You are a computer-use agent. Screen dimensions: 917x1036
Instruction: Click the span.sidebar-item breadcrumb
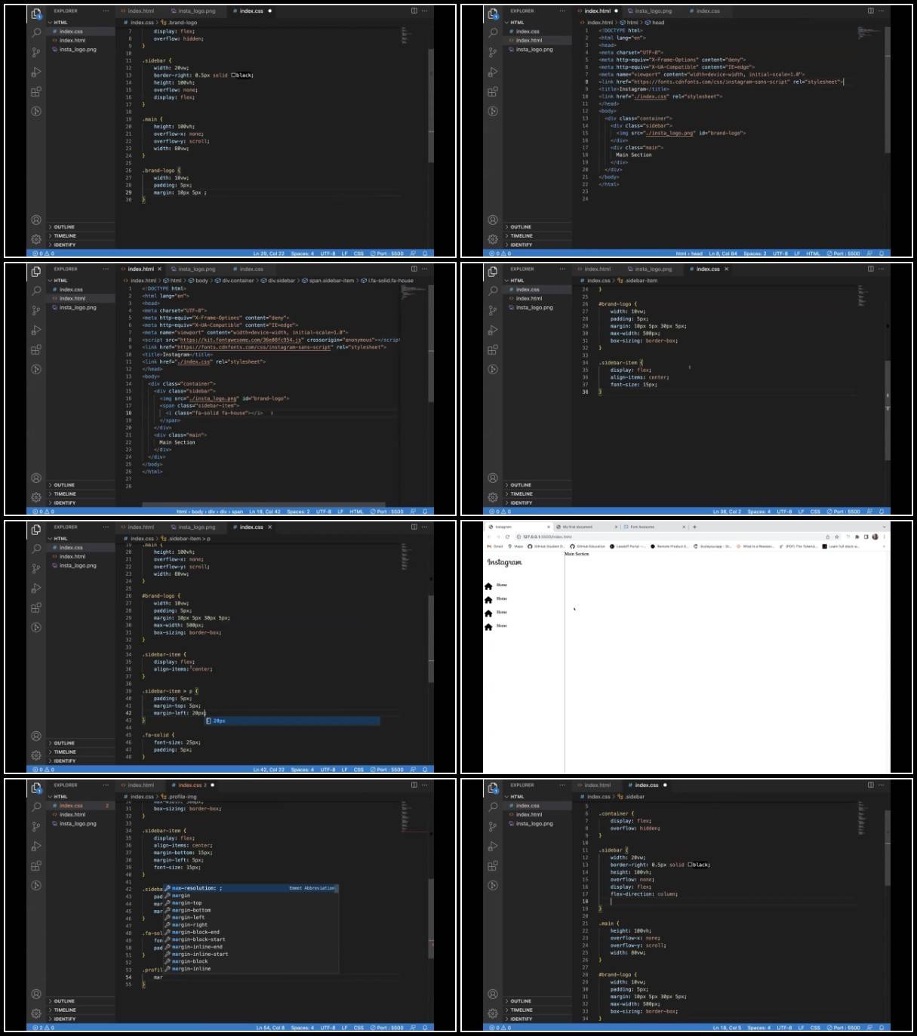click(x=328, y=281)
